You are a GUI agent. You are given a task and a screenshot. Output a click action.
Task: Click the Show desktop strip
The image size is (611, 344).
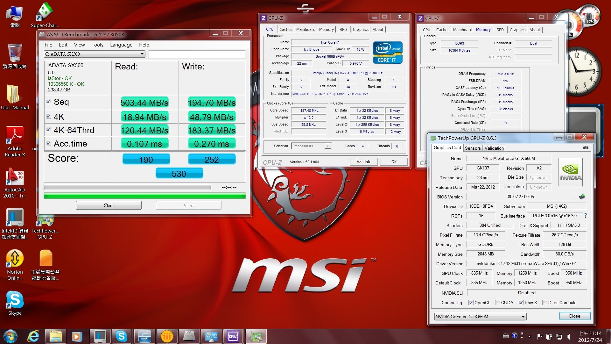[x=608, y=336]
